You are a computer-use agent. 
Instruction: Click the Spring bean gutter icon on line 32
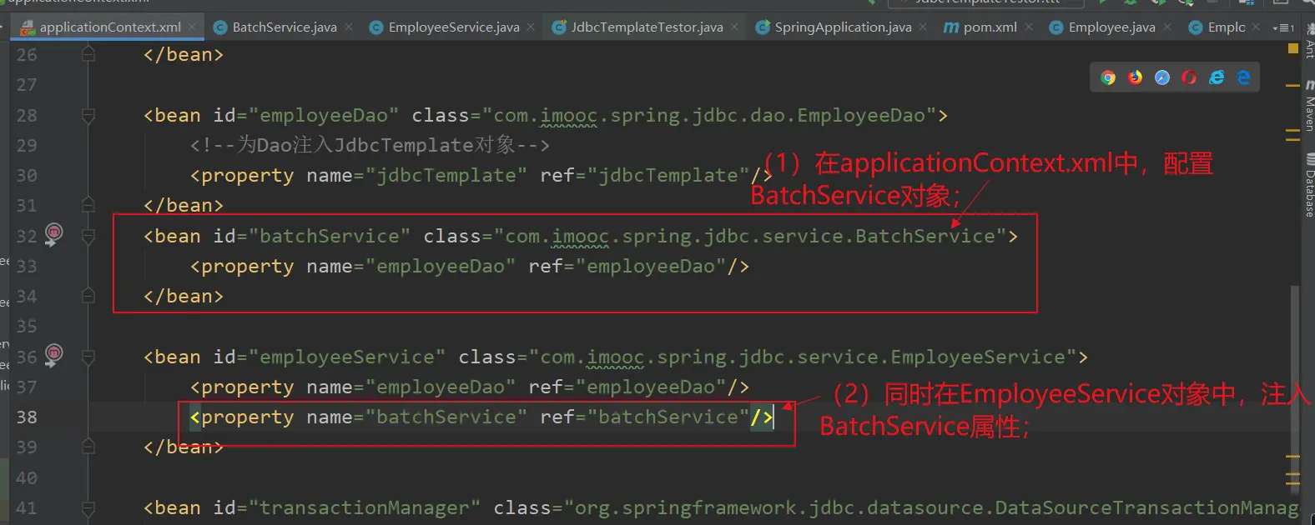53,234
